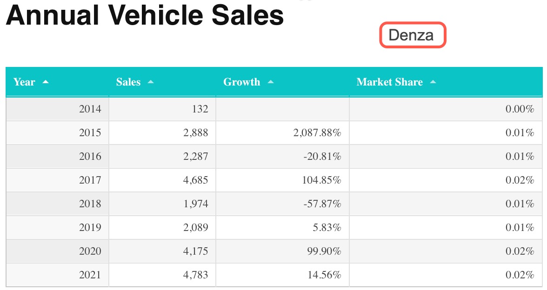Click the -20.81% growth cell

point(321,157)
